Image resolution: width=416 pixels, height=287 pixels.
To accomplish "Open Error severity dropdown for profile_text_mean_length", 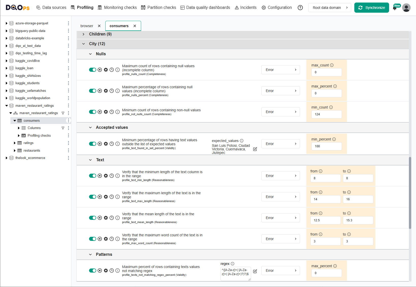I will (280, 218).
